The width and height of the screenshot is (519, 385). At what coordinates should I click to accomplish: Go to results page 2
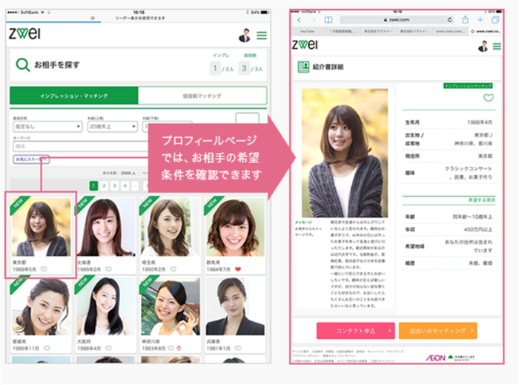(x=104, y=185)
